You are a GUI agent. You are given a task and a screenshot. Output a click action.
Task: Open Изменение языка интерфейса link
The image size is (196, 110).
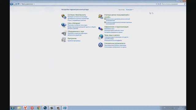pos(113,40)
